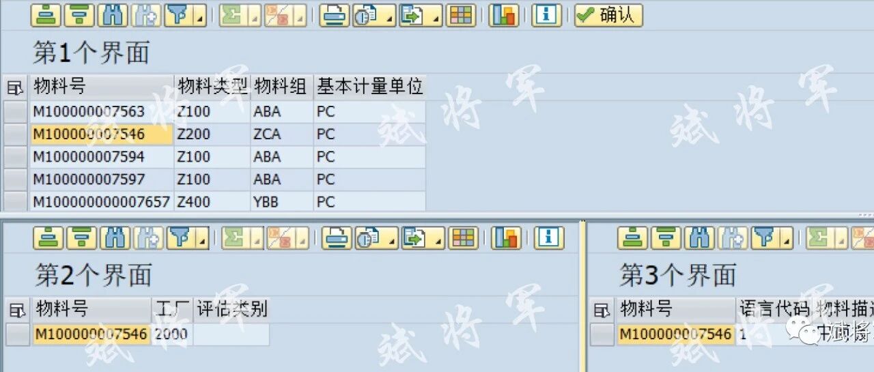This screenshot has width=874, height=372.
Task: Click Find Next icon in first panel toolbar
Action: pyautogui.click(x=146, y=15)
